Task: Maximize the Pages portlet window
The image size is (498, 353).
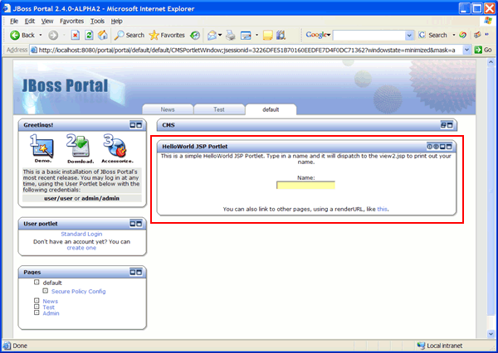Action: click(139, 272)
